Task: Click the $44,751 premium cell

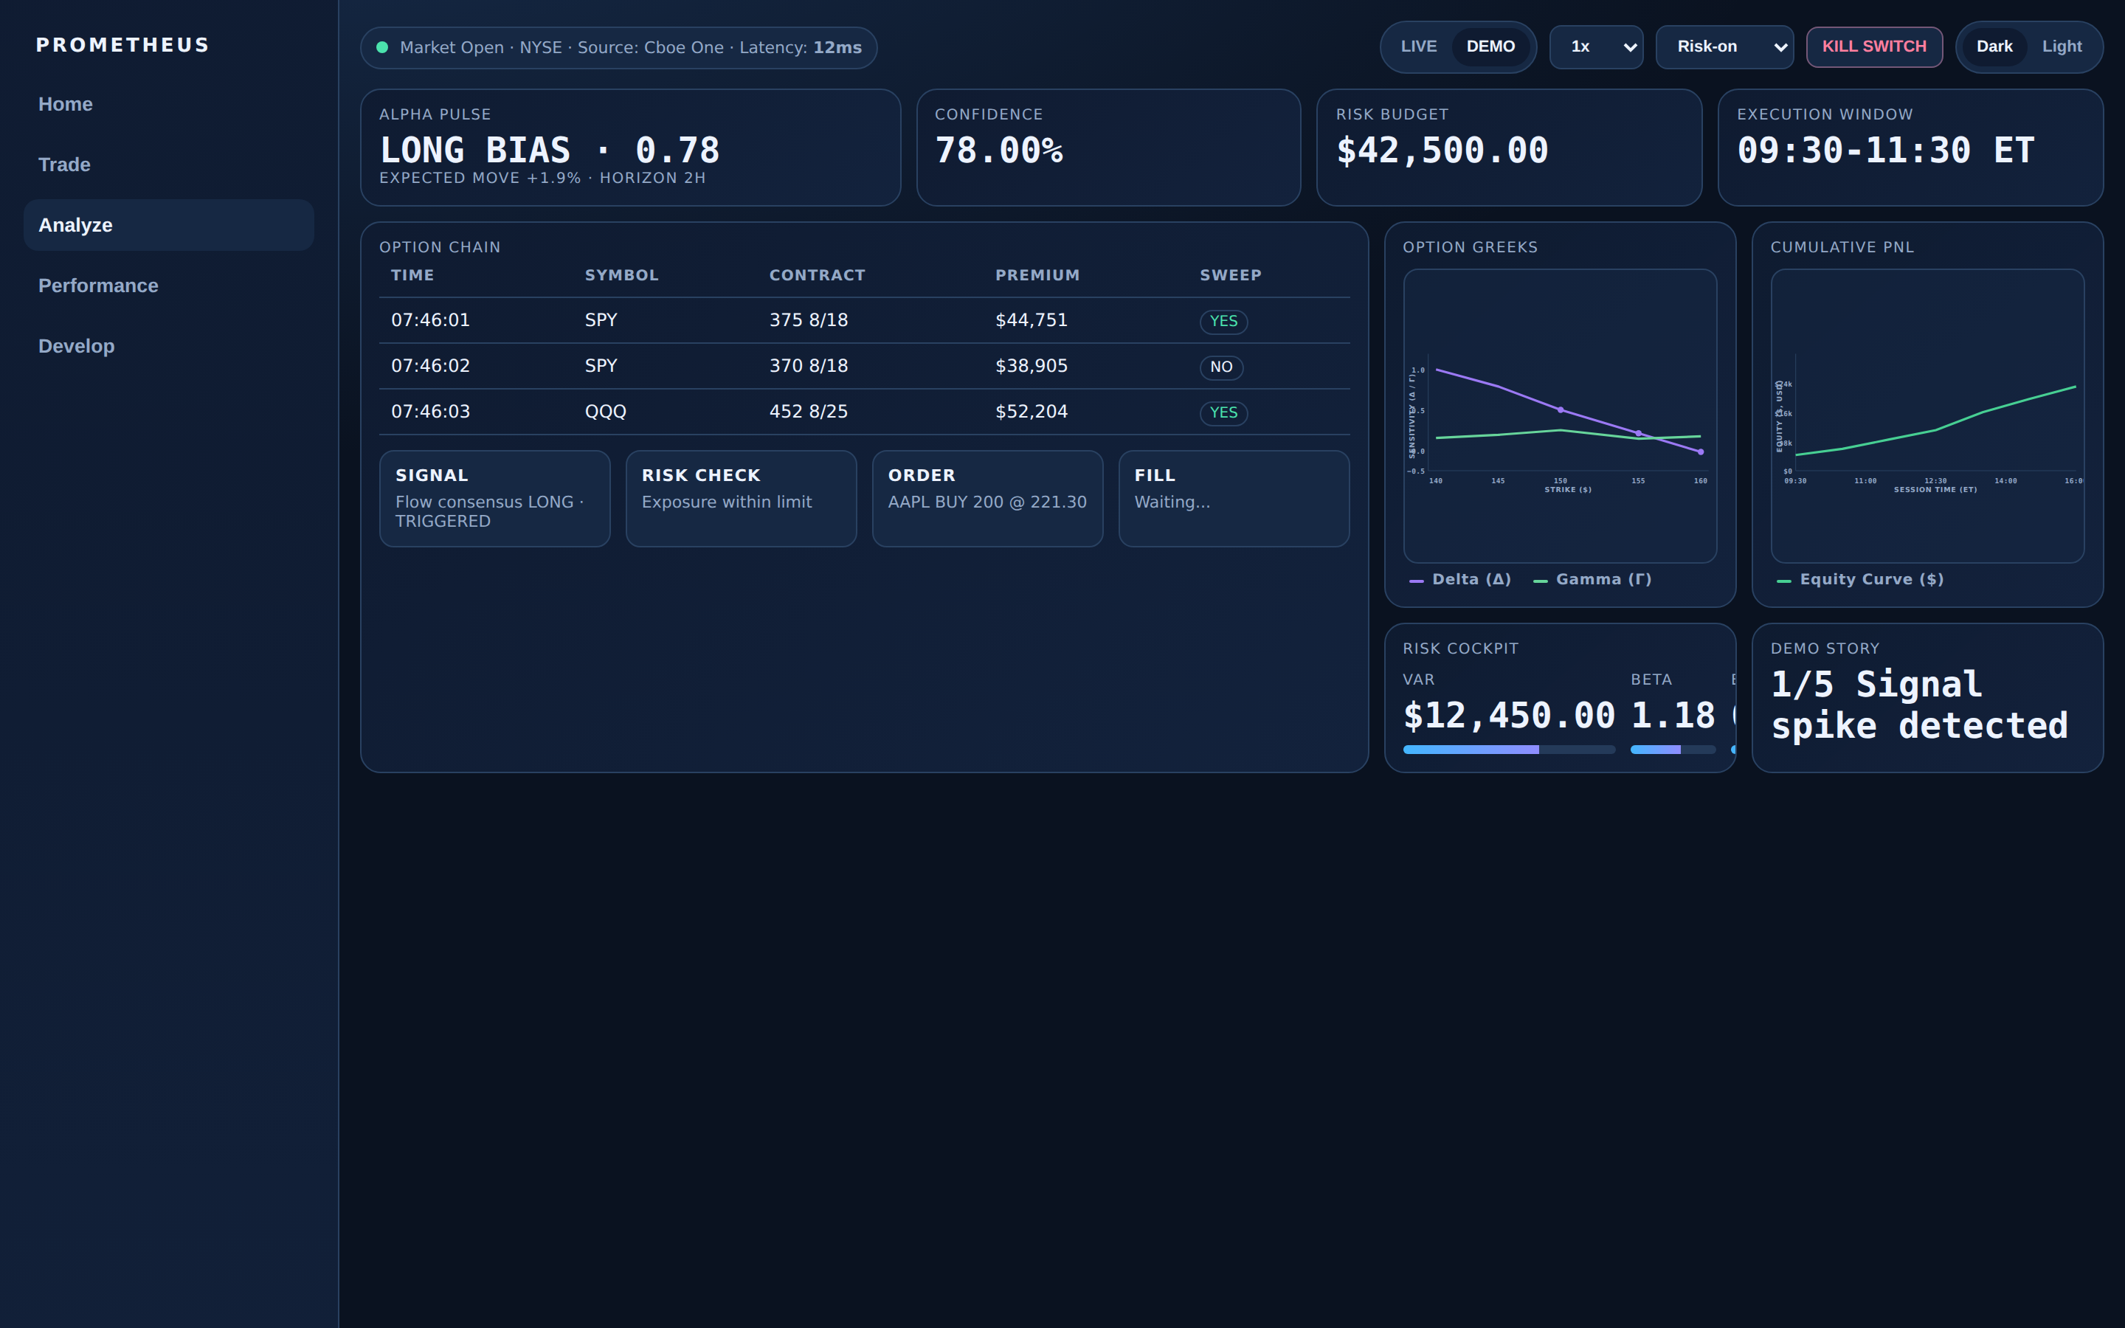Action: 1031,319
